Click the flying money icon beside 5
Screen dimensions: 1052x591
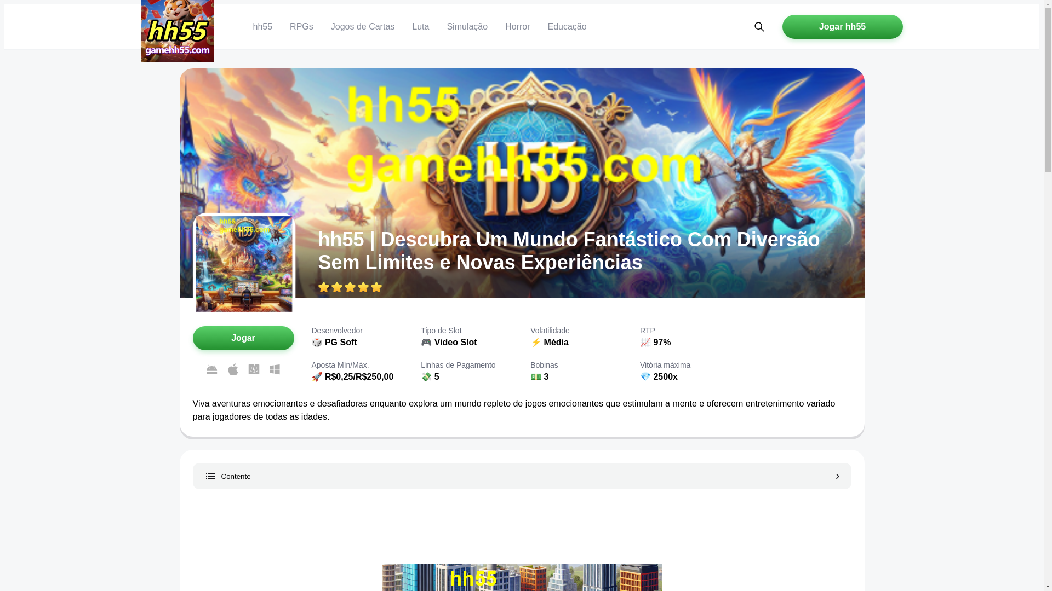(x=426, y=377)
